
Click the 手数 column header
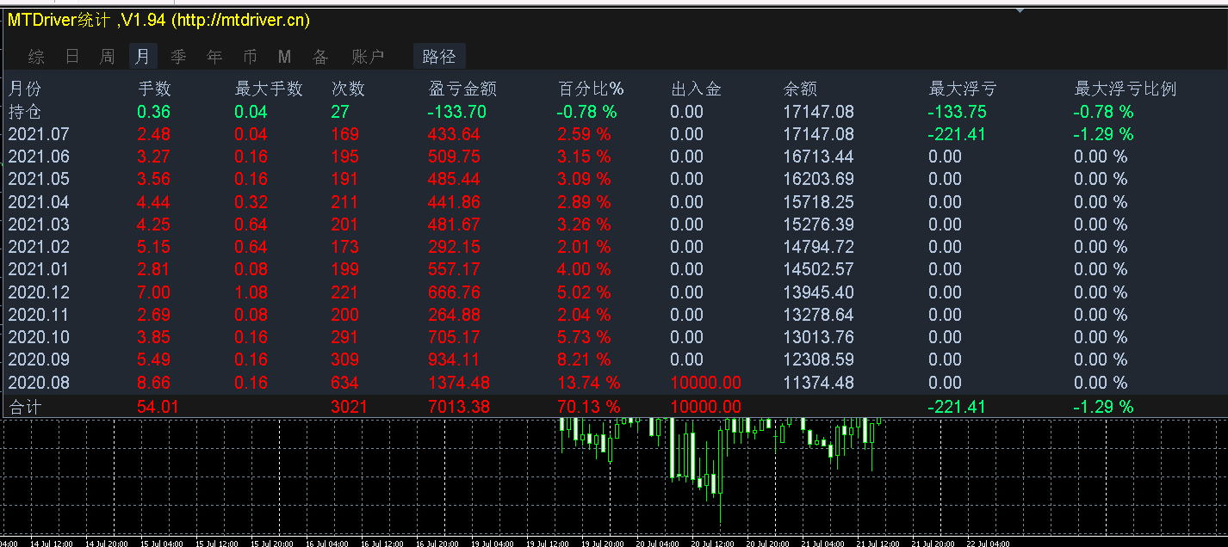[x=155, y=89]
